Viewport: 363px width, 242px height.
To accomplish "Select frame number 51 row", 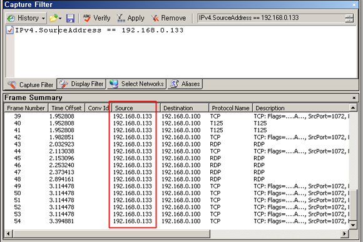I will pos(176,200).
